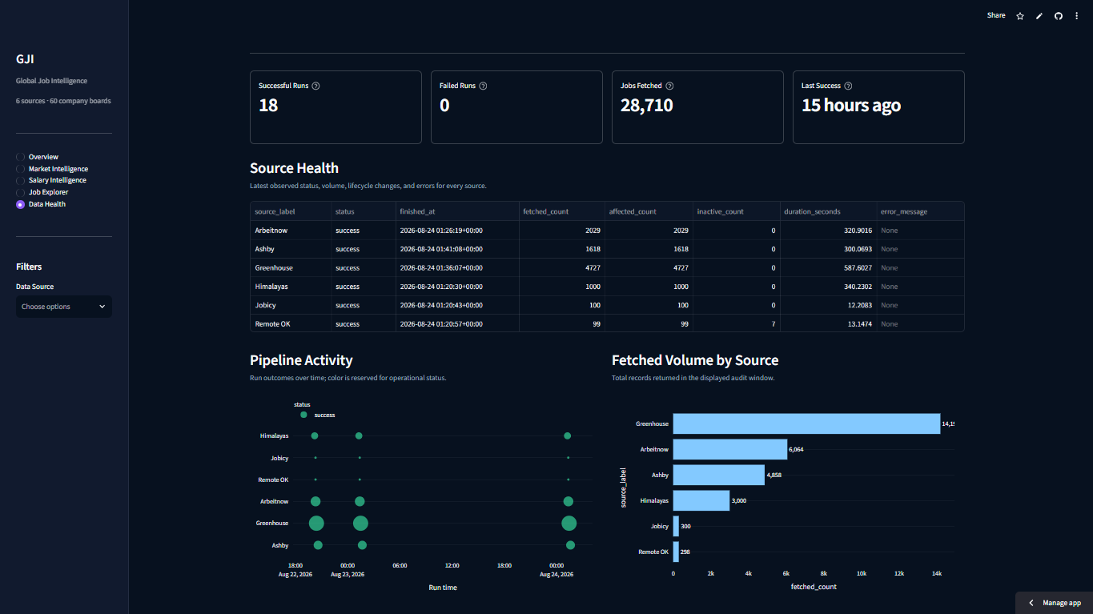1093x614 pixels.
Task: Click Remote OK inactive_count value 7
Action: [x=737, y=324]
